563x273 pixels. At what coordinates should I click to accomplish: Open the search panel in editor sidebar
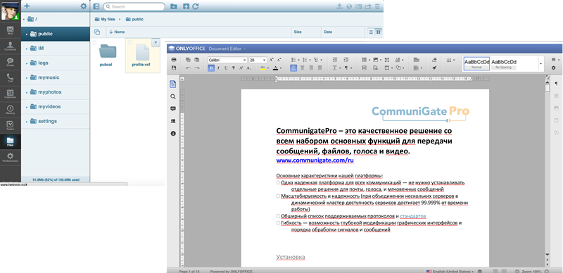pos(173,96)
